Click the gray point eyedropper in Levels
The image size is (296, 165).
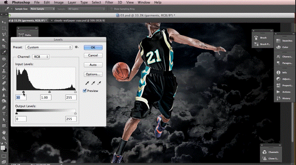93,83
